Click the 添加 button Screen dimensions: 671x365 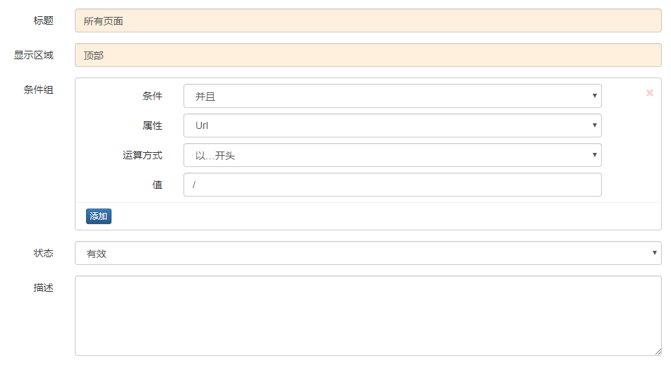click(x=98, y=216)
